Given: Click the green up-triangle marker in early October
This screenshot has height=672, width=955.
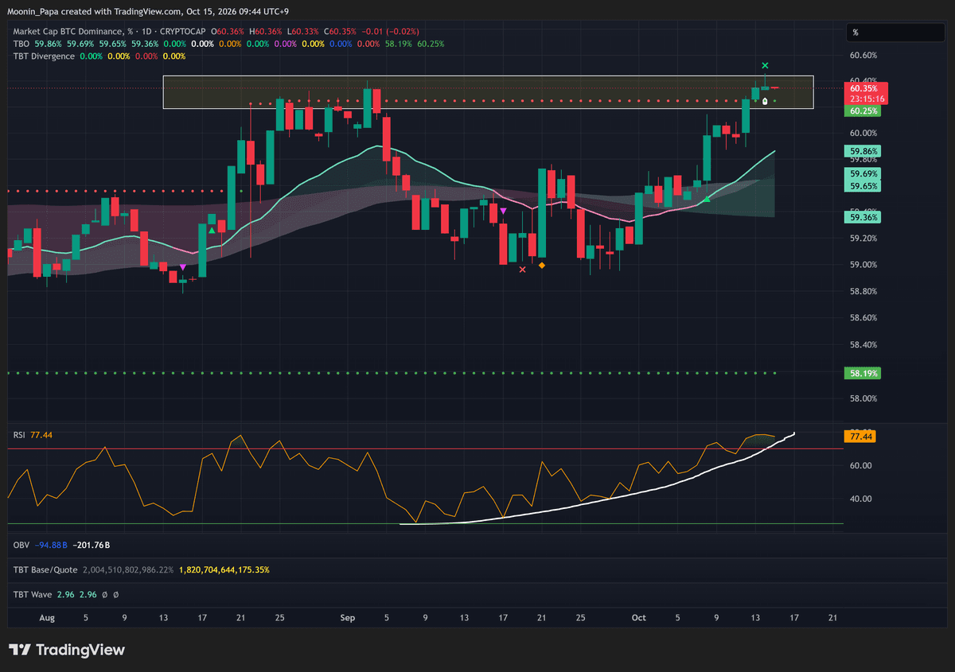Looking at the screenshot, I should click(706, 199).
